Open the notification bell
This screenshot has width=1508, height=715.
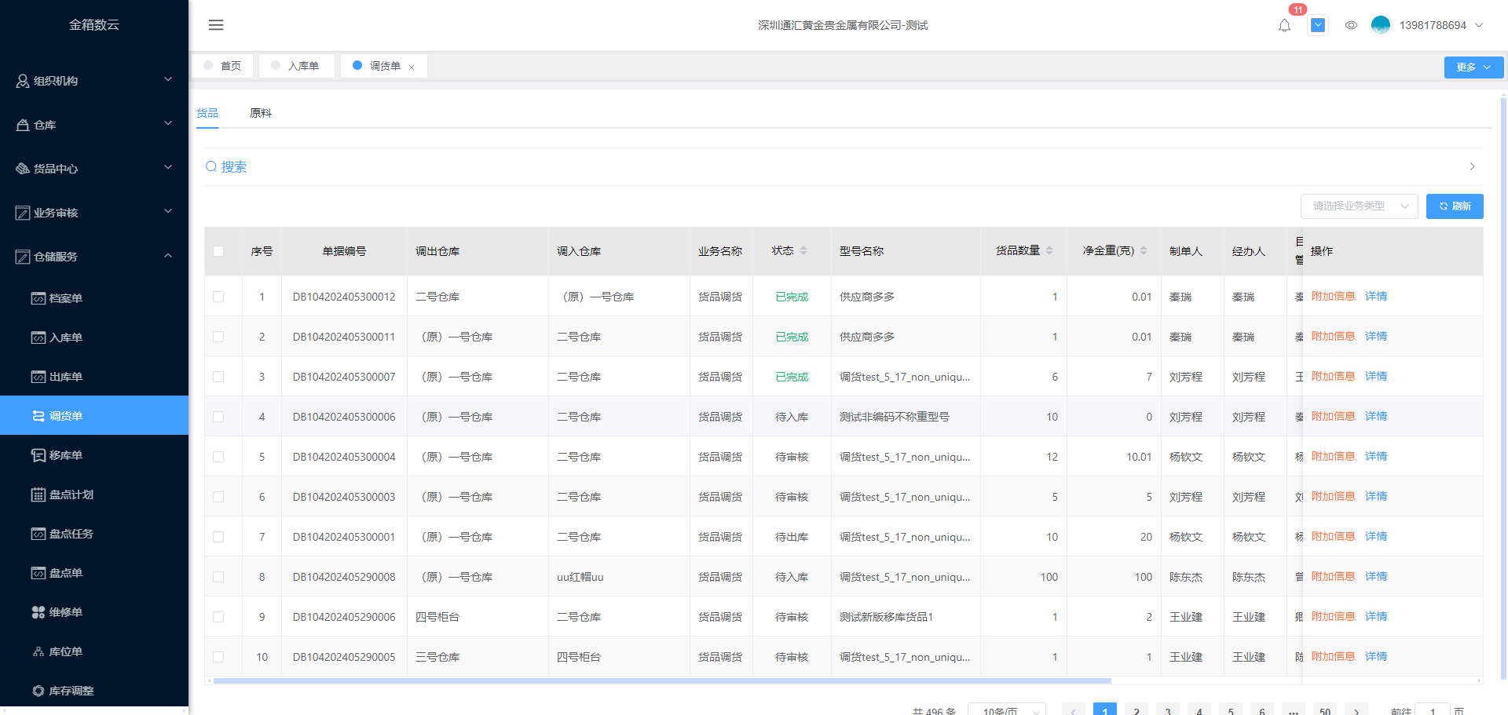pyautogui.click(x=1284, y=25)
